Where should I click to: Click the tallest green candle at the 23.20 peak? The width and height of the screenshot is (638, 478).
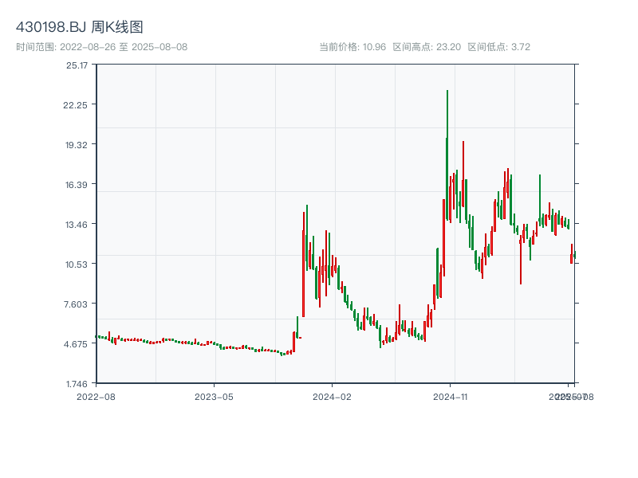click(x=447, y=155)
